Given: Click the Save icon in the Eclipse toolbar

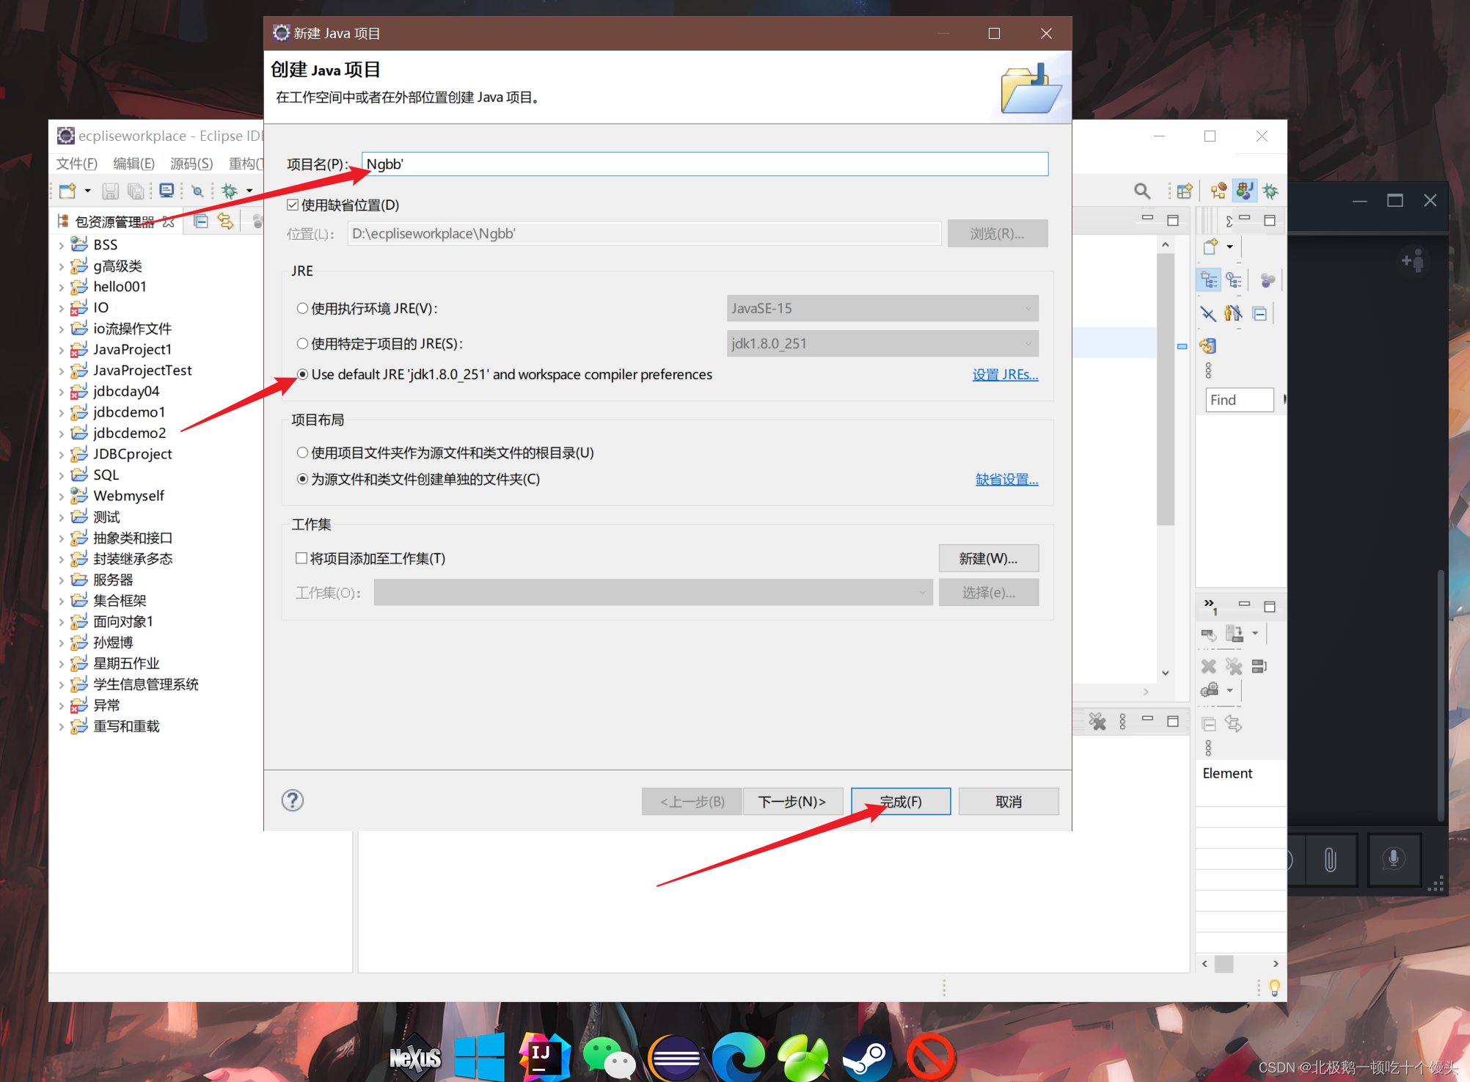Looking at the screenshot, I should click(x=110, y=191).
